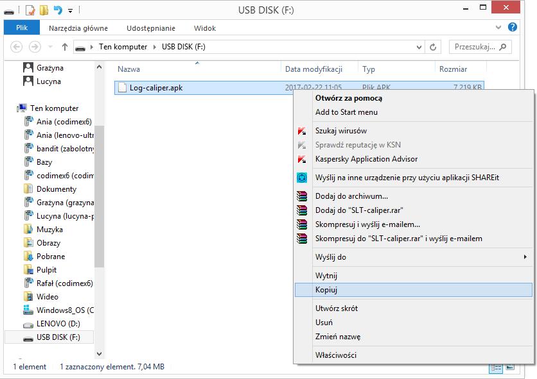Open the Bazy network location
The image size is (537, 379).
coord(38,162)
